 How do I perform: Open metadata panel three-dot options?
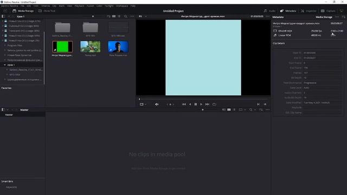337,17
